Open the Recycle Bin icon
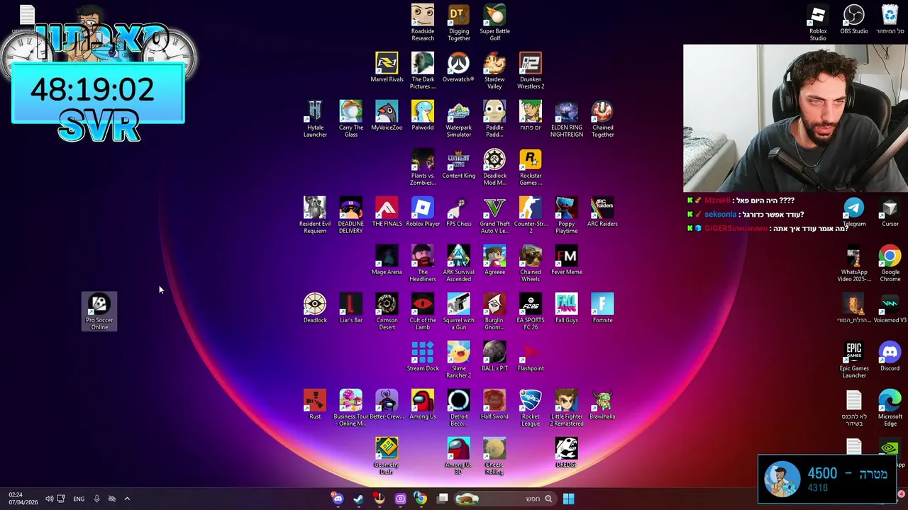 [890, 19]
